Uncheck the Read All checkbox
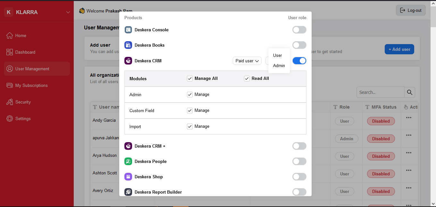 click(247, 79)
